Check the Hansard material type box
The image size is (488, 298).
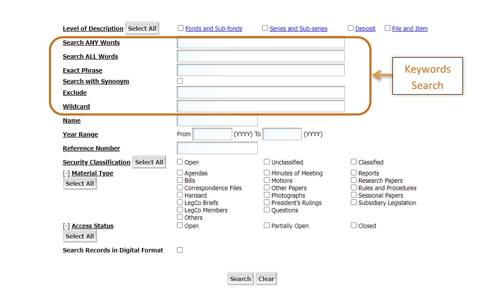(x=180, y=195)
